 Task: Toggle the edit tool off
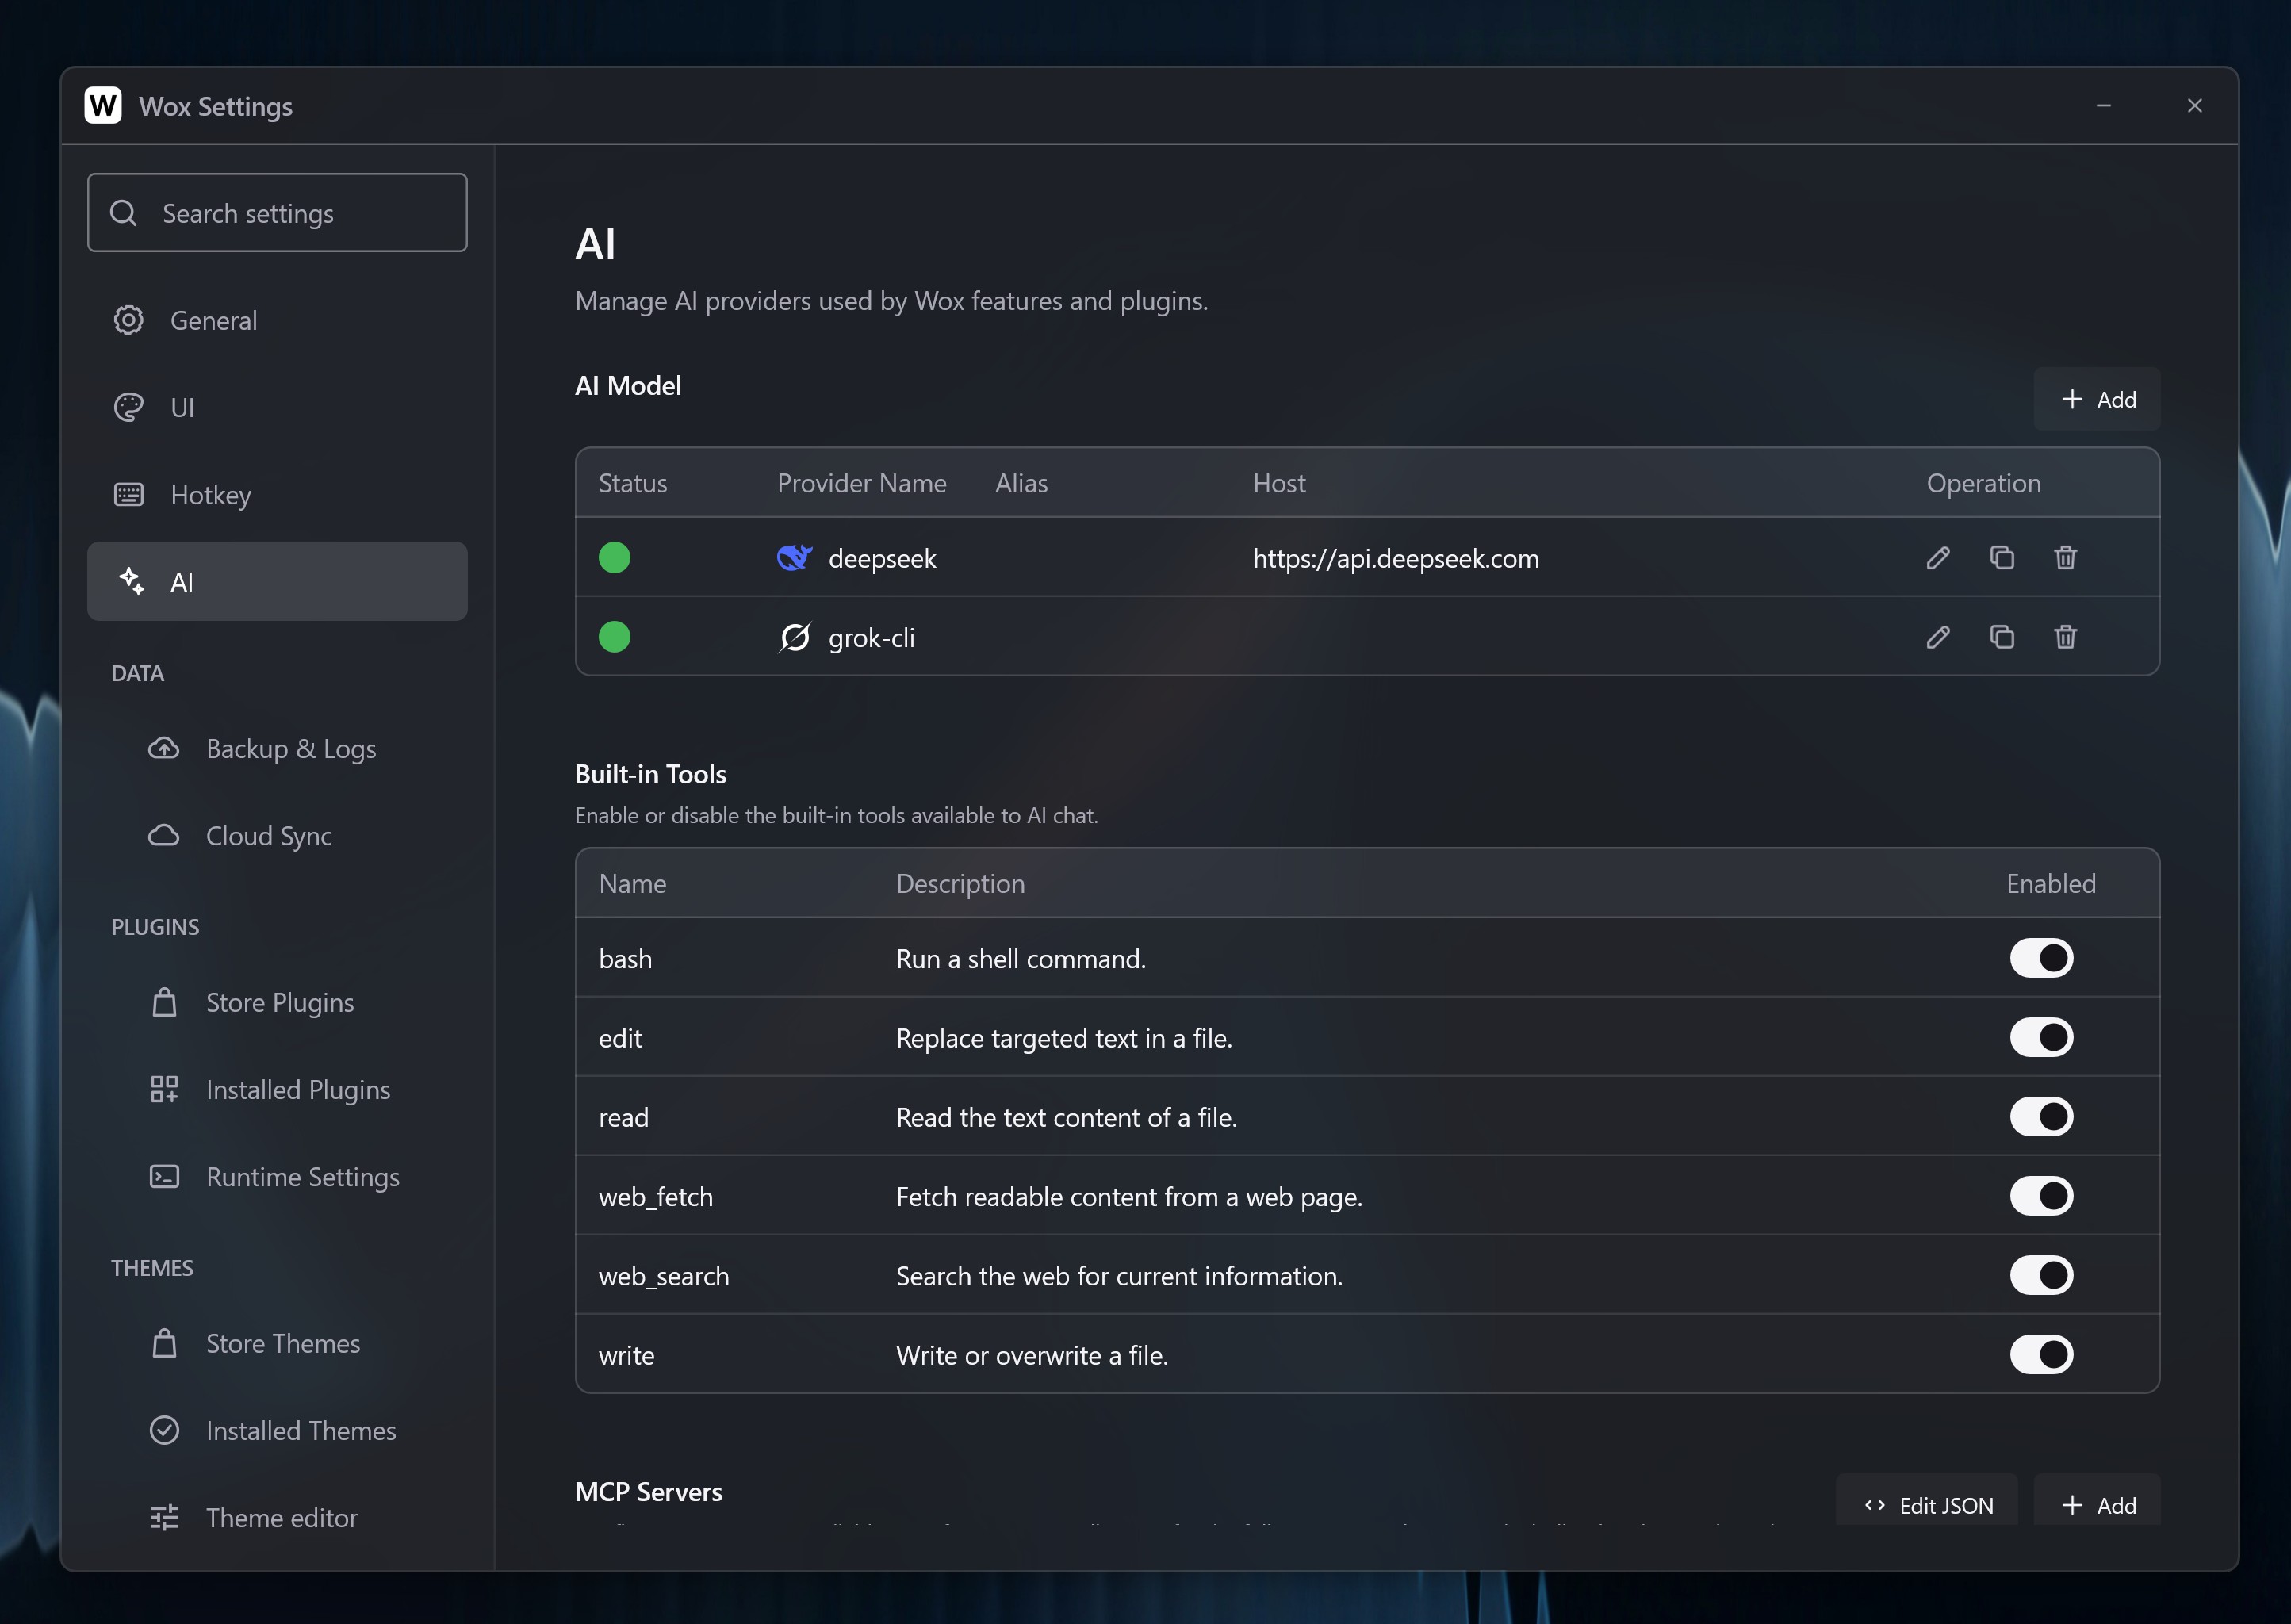tap(2041, 1037)
